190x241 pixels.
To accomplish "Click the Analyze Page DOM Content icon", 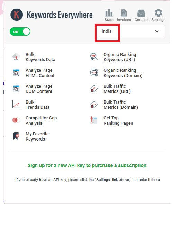I will (x=16, y=89).
